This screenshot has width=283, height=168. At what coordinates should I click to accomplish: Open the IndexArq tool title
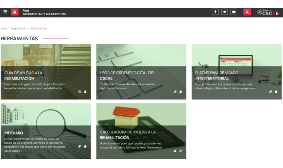(x=14, y=133)
